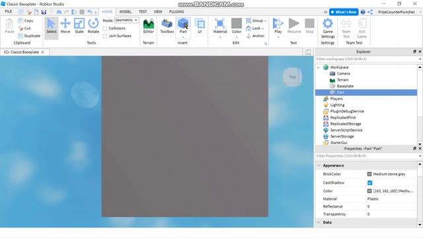The image size is (423, 238).
Task: Click the BrickColor swatch Medium stone grey
Action: [x=369, y=174]
